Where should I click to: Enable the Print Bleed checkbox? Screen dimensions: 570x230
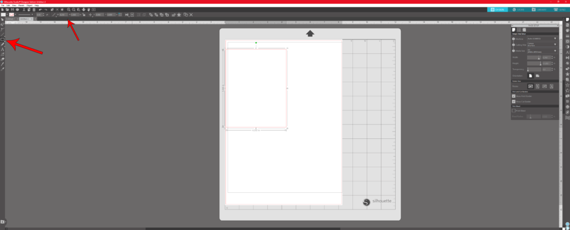point(514,111)
